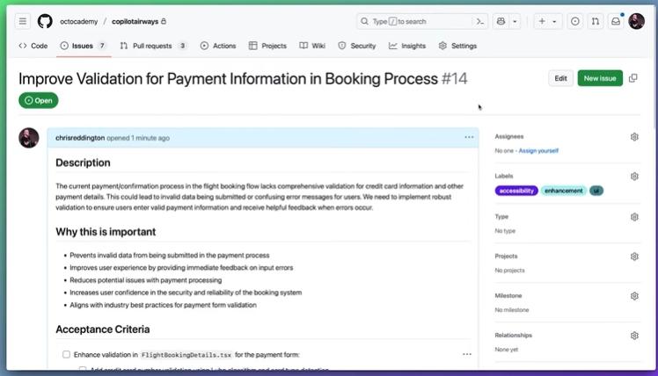Screen dimensions: 658x376
Task: Check the Enhance validation task checkbox
Action: click(66, 354)
